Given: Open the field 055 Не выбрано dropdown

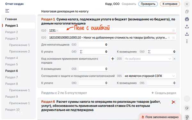Looking at the screenshot, I should coord(148,59).
